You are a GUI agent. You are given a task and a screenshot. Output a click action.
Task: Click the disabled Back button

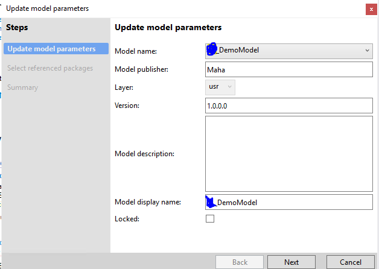click(240, 262)
